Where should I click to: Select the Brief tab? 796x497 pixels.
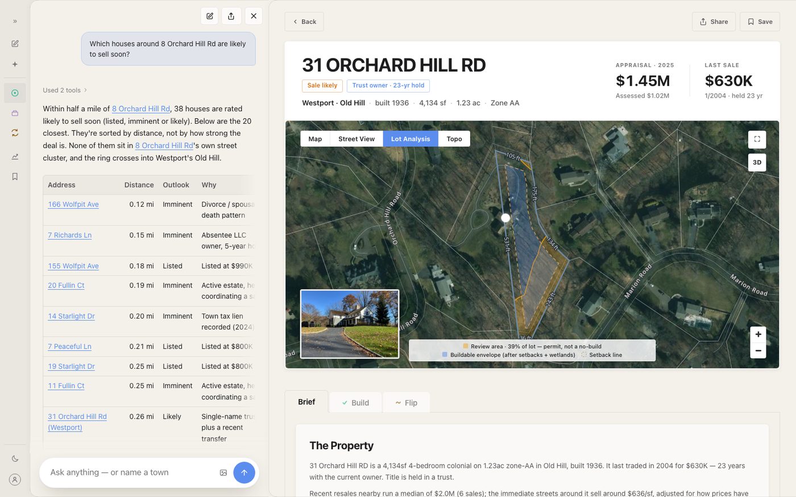[x=306, y=402]
